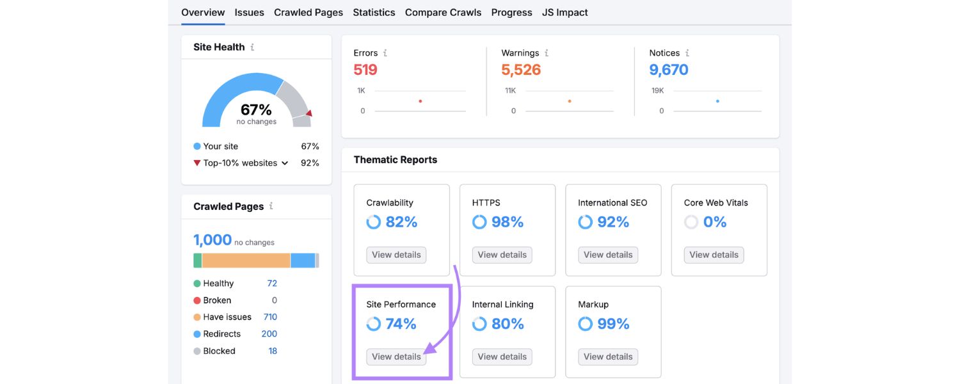The image size is (960, 384).
Task: View details for International SEO
Action: (x=607, y=255)
